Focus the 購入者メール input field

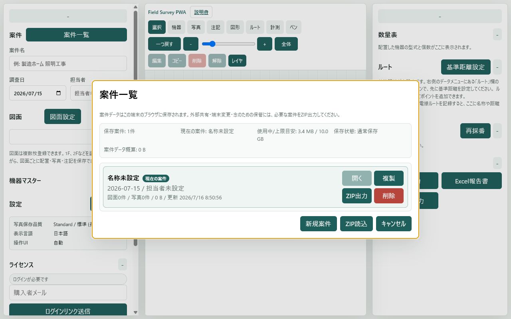[68, 292]
